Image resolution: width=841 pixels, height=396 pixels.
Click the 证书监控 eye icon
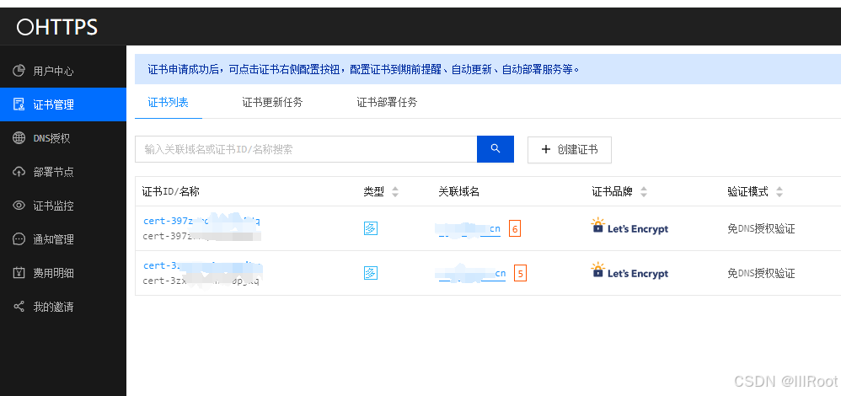(19, 206)
